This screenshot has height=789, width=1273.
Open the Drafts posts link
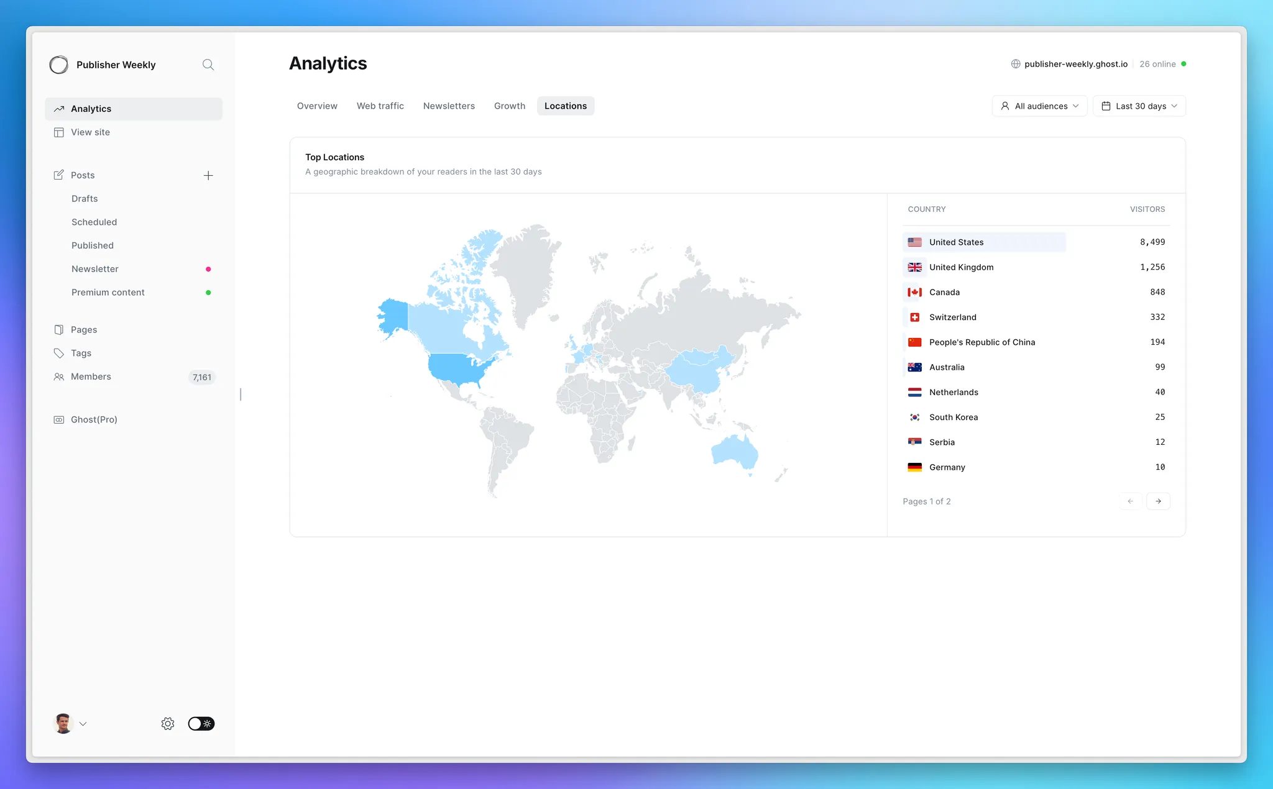[85, 199]
